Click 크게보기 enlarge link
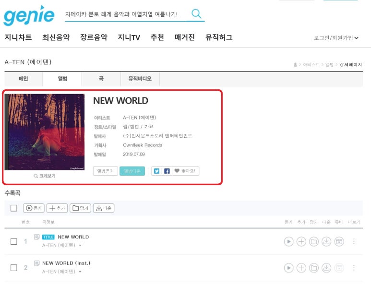The height and width of the screenshot is (285, 371). [x=45, y=176]
